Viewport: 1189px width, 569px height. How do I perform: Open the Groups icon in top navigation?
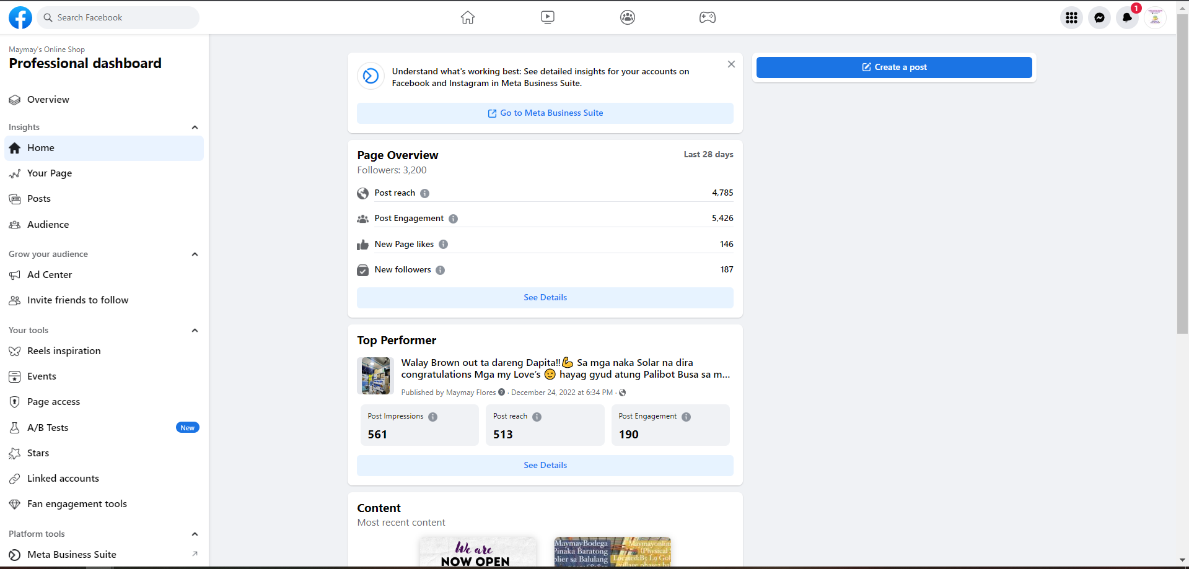coord(628,17)
